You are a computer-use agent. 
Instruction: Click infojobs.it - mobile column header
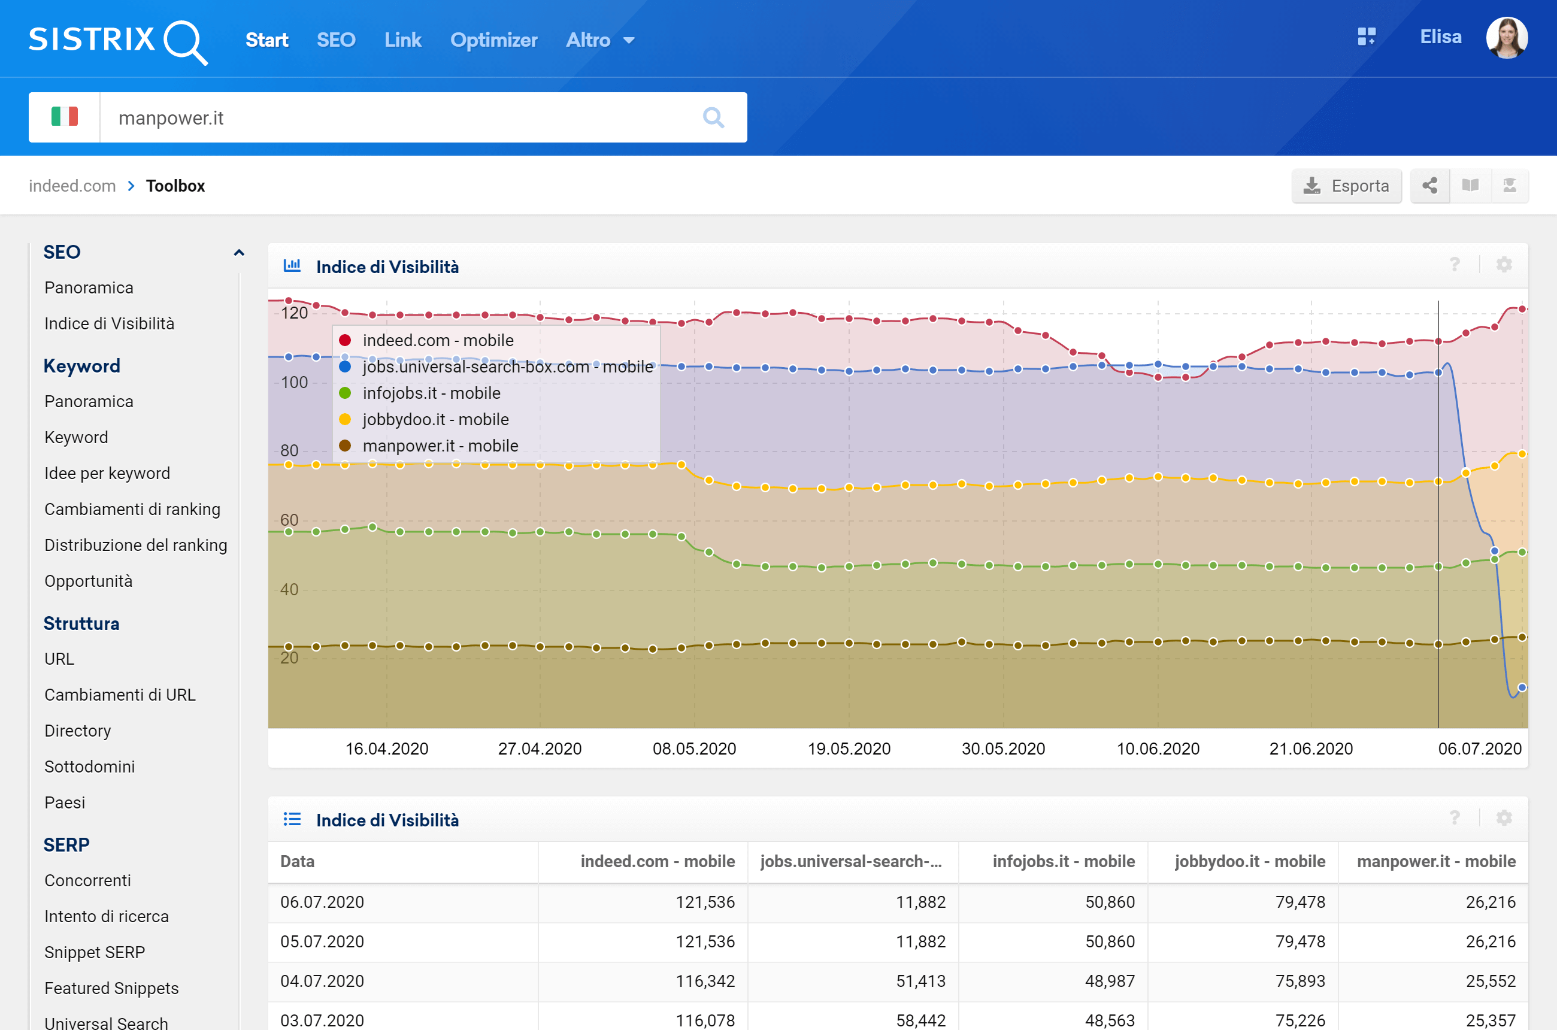pos(1063,861)
